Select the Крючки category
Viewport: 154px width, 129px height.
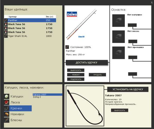(18, 108)
